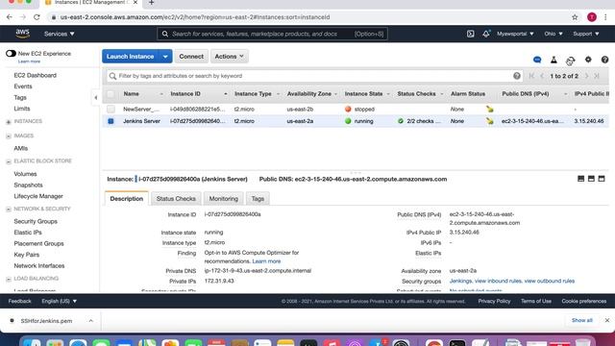Go to last page of results
This screenshot has height=346, width=615.
(597, 76)
